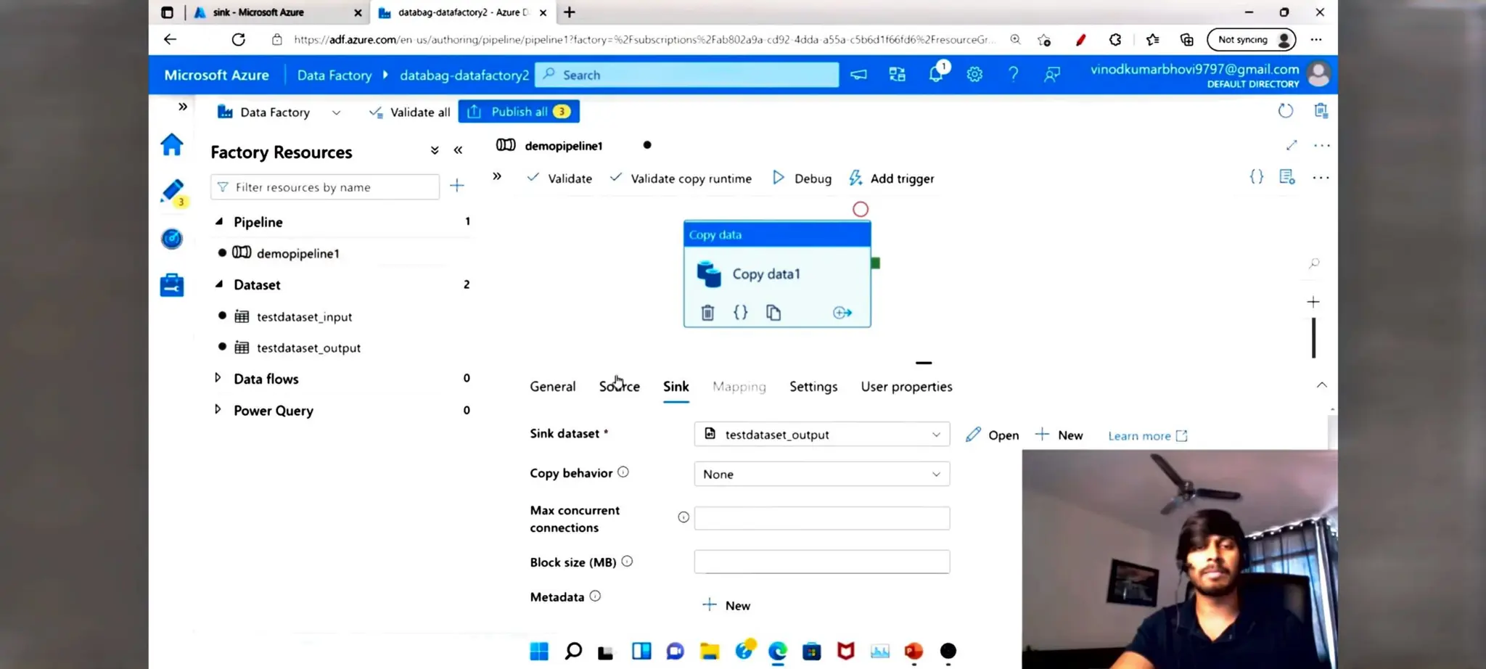The image size is (1486, 669).
Task: Switch to the Source tab
Action: [620, 387]
